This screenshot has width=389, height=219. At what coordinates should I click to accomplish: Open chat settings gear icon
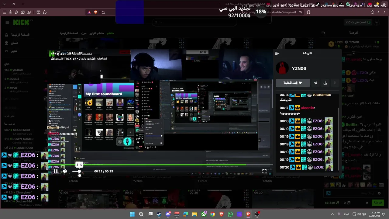[367, 203]
